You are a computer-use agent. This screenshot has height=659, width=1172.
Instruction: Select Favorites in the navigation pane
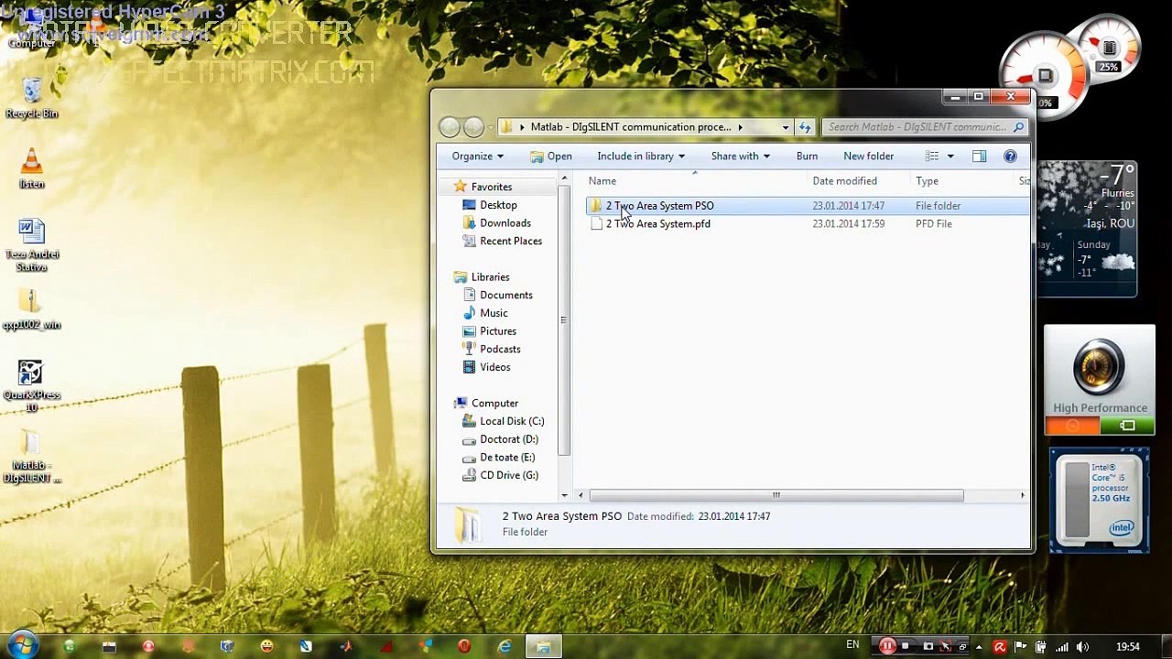tap(492, 187)
